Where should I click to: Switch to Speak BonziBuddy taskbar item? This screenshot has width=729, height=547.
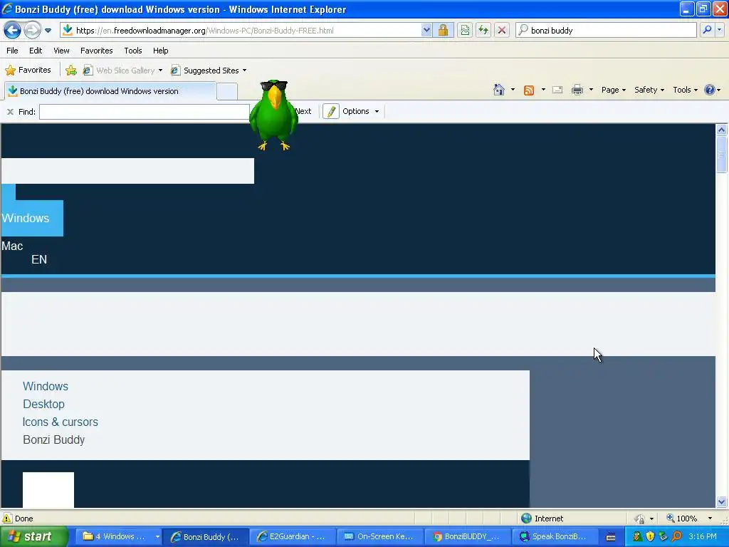[x=555, y=536]
